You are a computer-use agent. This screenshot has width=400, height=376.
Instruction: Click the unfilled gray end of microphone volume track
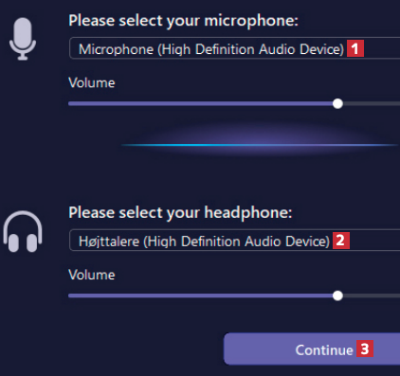tap(372, 103)
